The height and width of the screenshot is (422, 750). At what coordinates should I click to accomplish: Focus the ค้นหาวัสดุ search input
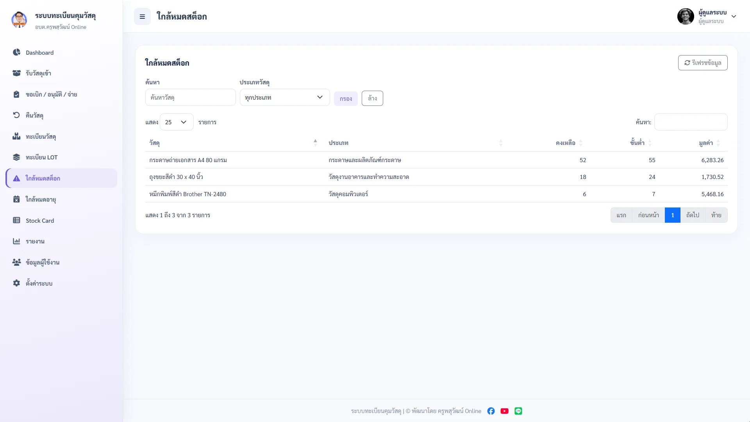click(191, 97)
